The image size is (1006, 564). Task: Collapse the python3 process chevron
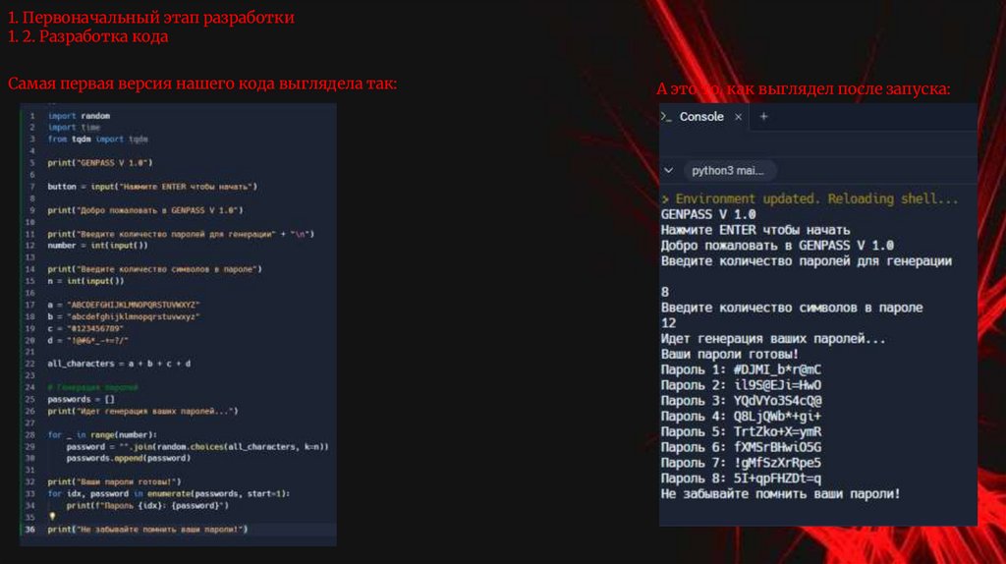pyautogui.click(x=669, y=170)
